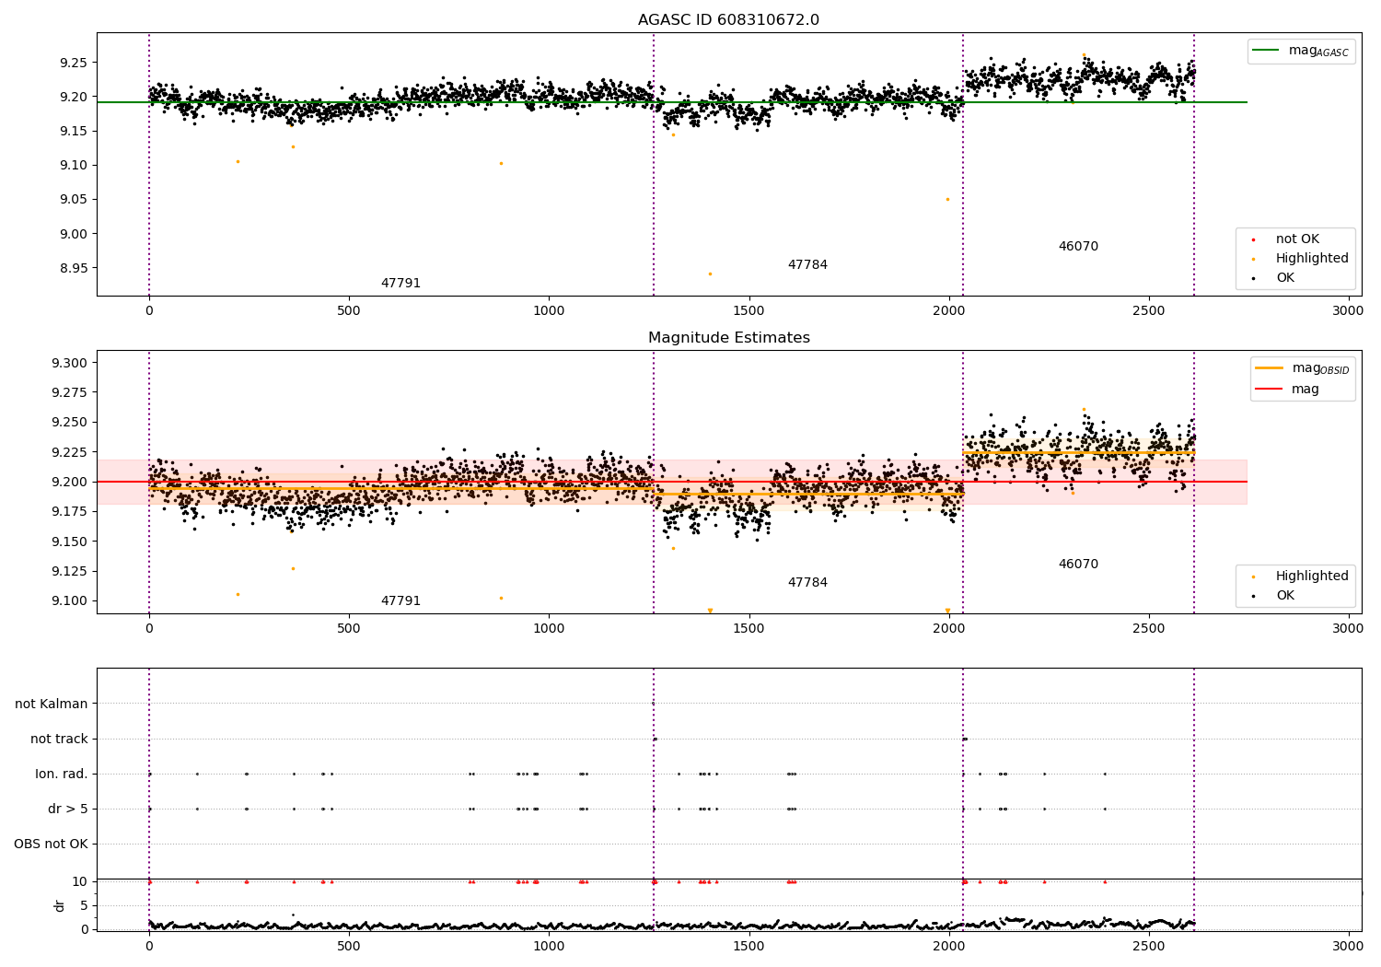The width and height of the screenshot is (1381, 967).
Task: Select the mag OBSID legend label
Action: 1320,368
